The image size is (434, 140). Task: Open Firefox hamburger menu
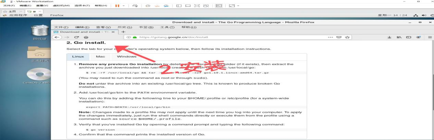click(430, 37)
